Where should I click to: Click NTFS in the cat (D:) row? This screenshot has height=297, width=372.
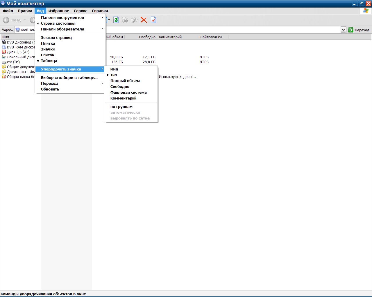click(x=204, y=62)
